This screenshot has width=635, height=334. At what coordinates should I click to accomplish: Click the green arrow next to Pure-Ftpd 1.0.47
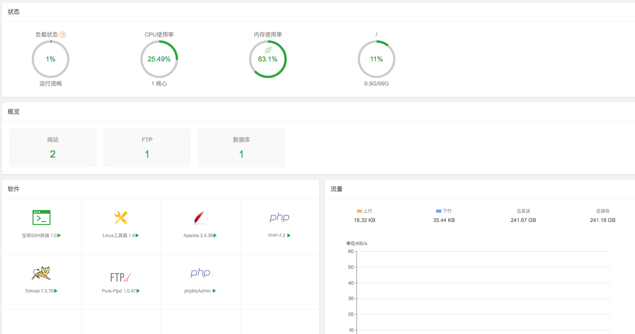[138, 291]
